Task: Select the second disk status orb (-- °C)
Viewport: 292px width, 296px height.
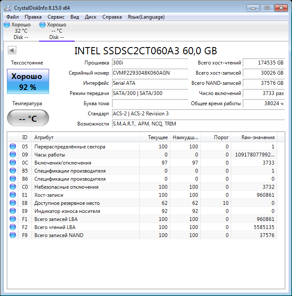Action: coord(42,25)
